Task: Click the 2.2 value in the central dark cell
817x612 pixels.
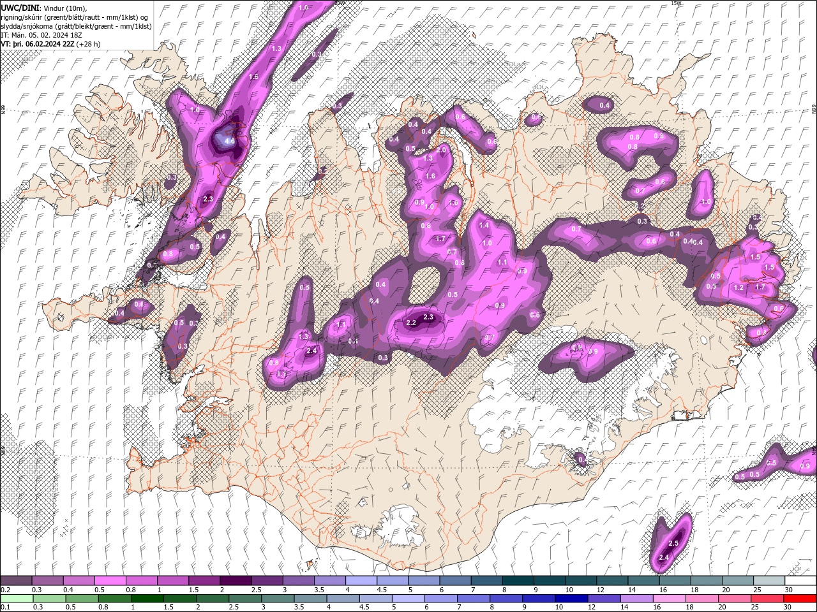Action: tap(411, 323)
